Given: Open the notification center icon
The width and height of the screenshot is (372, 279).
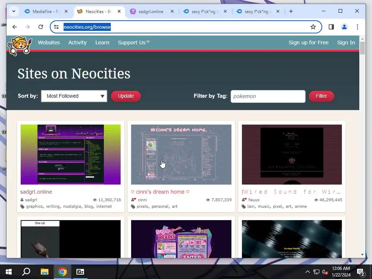Looking at the screenshot, I should 361,272.
